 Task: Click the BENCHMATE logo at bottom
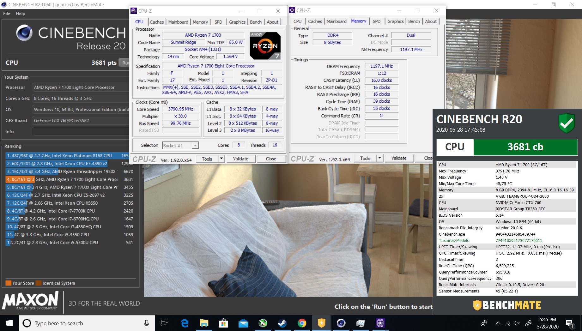(x=507, y=305)
